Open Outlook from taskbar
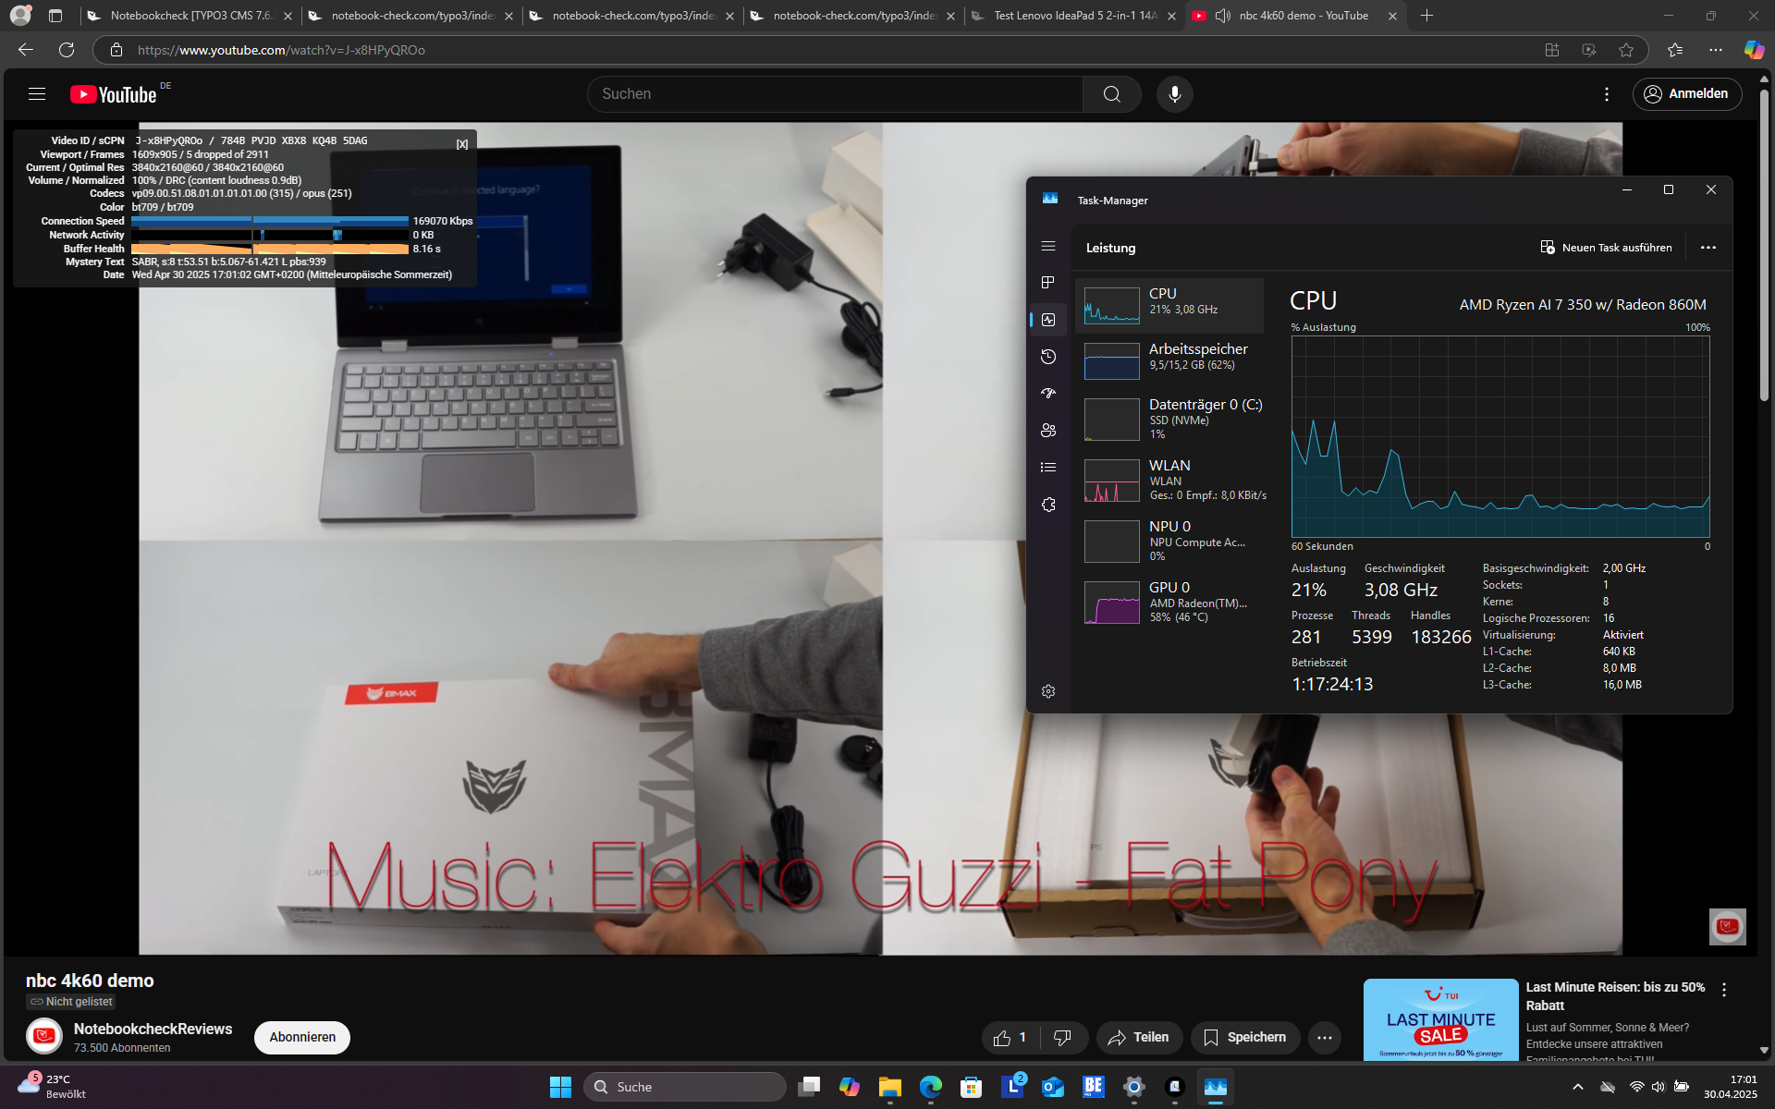 (1052, 1087)
